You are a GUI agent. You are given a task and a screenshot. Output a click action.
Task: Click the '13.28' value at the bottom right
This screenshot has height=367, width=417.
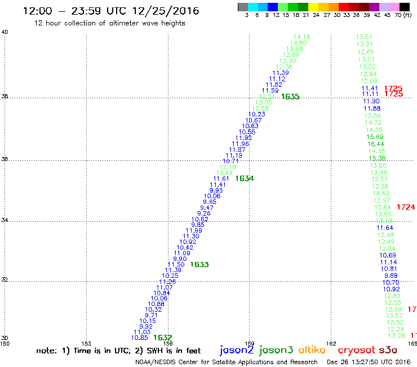(396, 335)
